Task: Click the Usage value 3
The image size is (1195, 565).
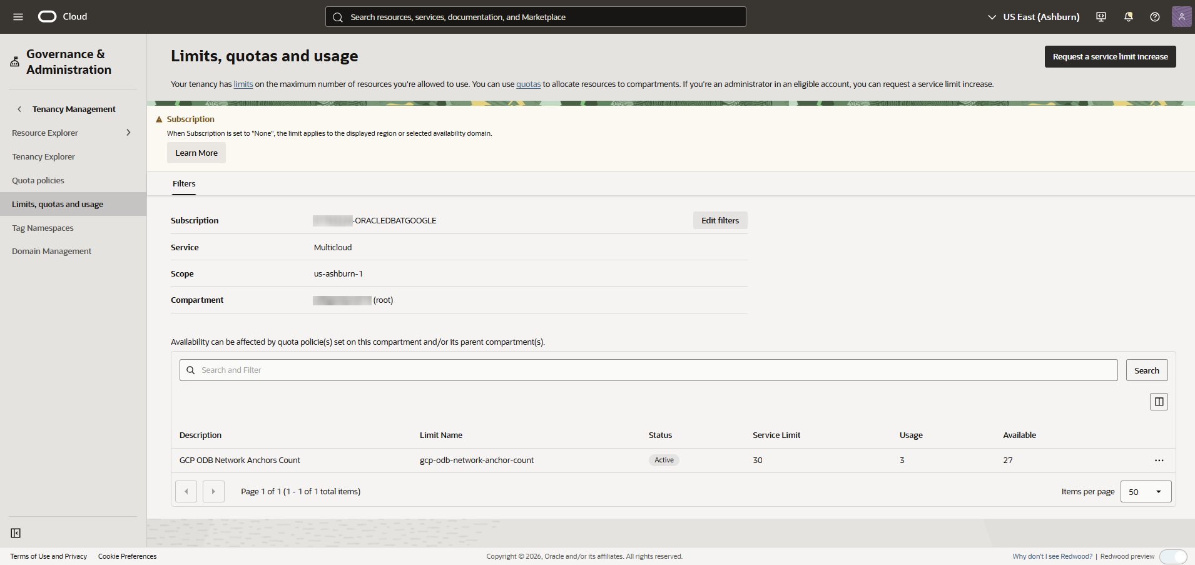Action: pos(902,461)
